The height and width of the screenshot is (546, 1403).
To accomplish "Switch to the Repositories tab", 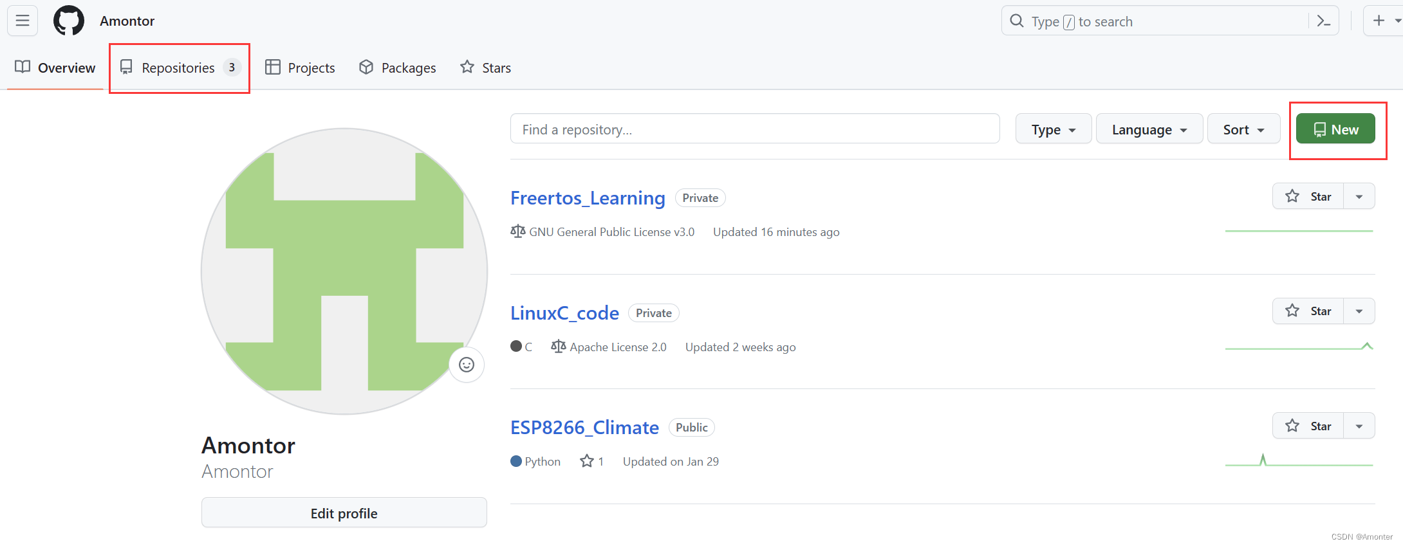I will point(180,68).
